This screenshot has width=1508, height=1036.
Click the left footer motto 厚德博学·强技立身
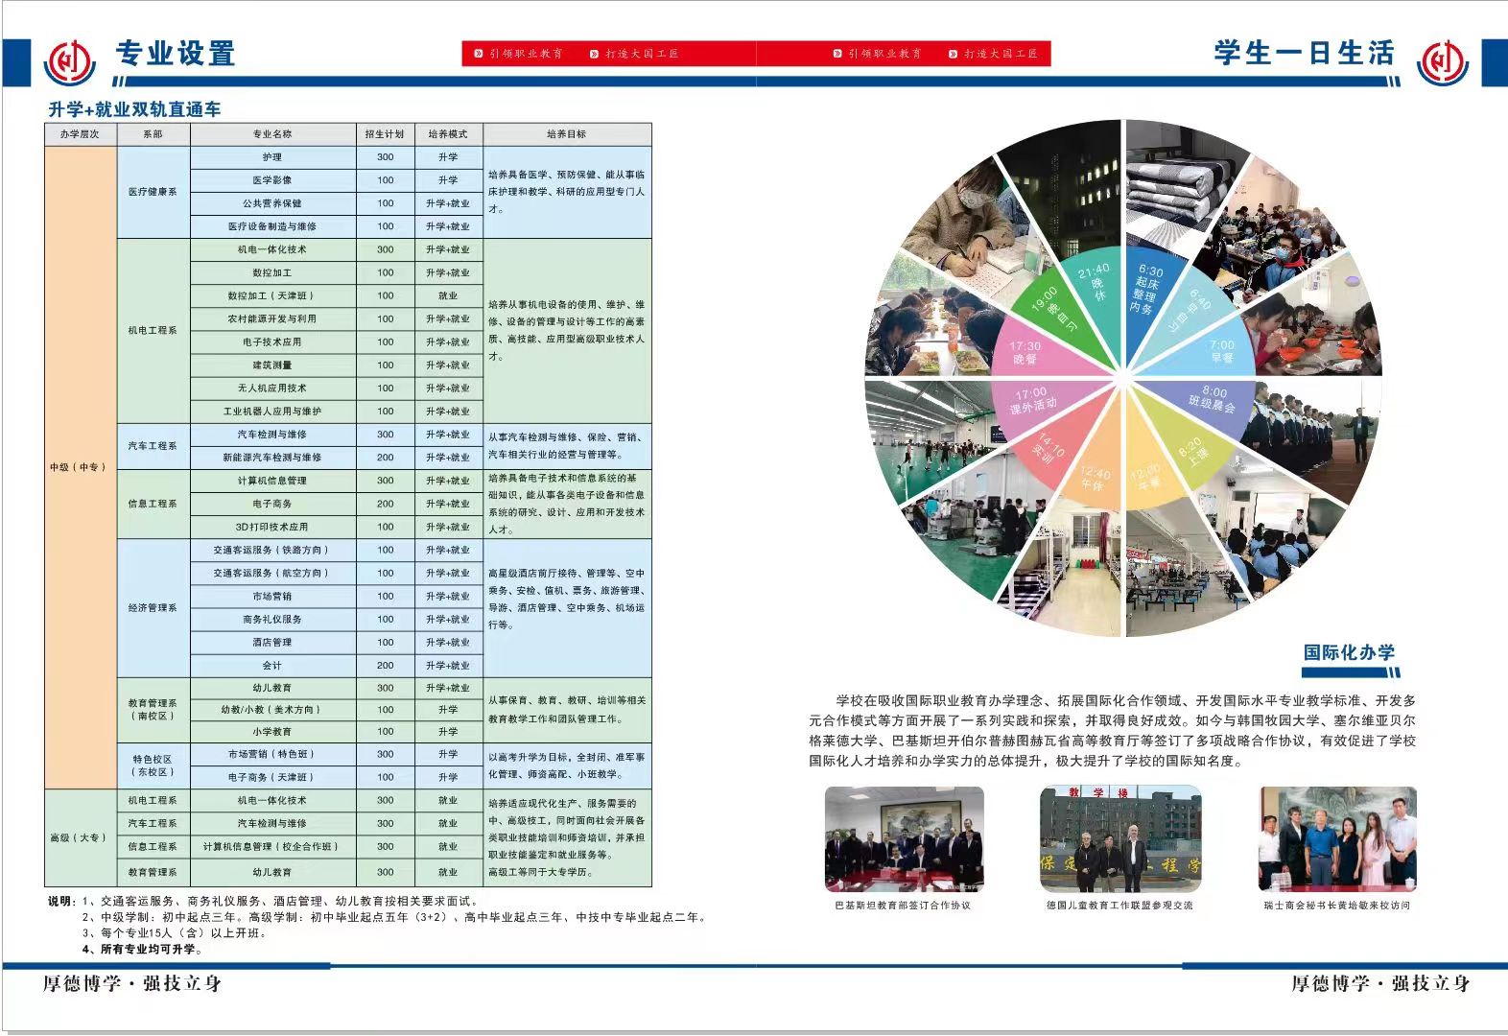(x=132, y=983)
